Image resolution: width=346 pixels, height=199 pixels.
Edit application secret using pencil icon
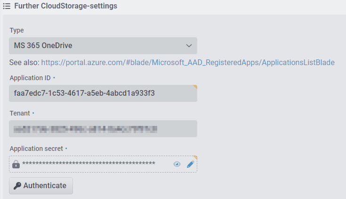tap(190, 164)
